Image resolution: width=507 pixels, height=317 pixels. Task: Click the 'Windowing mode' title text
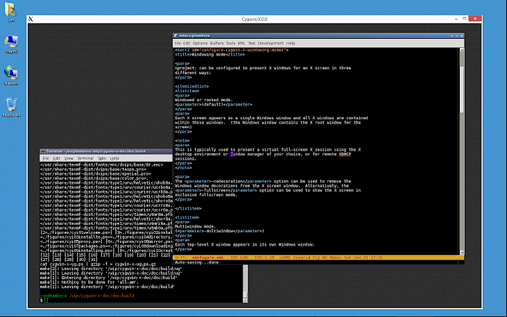coord(209,55)
